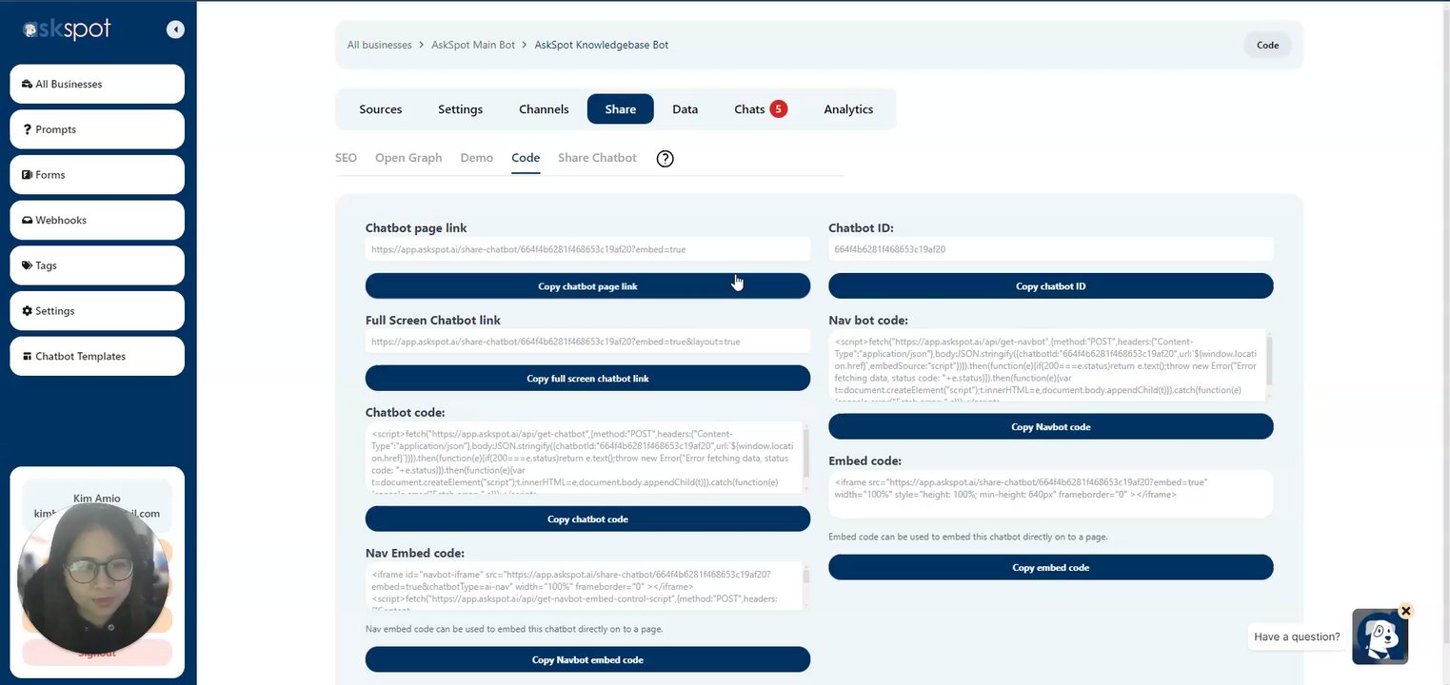Viewport: 1450px width, 685px height.
Task: Click Copy embed code button
Action: 1051,568
